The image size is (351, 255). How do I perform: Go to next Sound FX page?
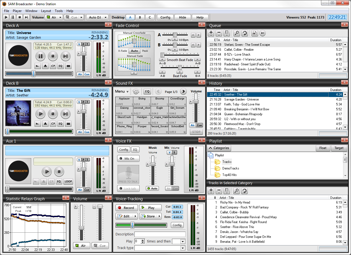click(183, 92)
